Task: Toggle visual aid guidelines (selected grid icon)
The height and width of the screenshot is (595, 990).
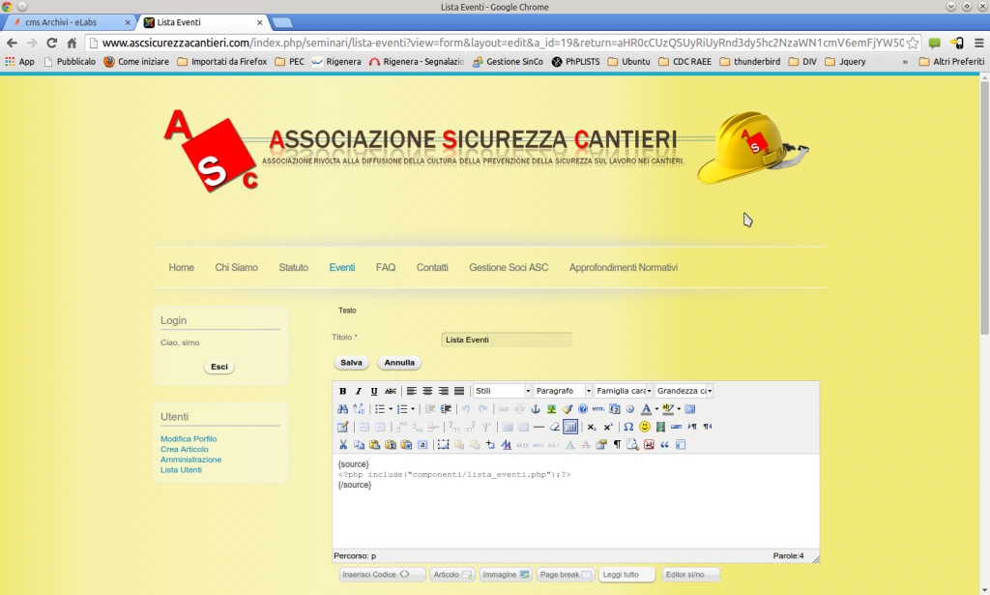Action: (x=570, y=427)
